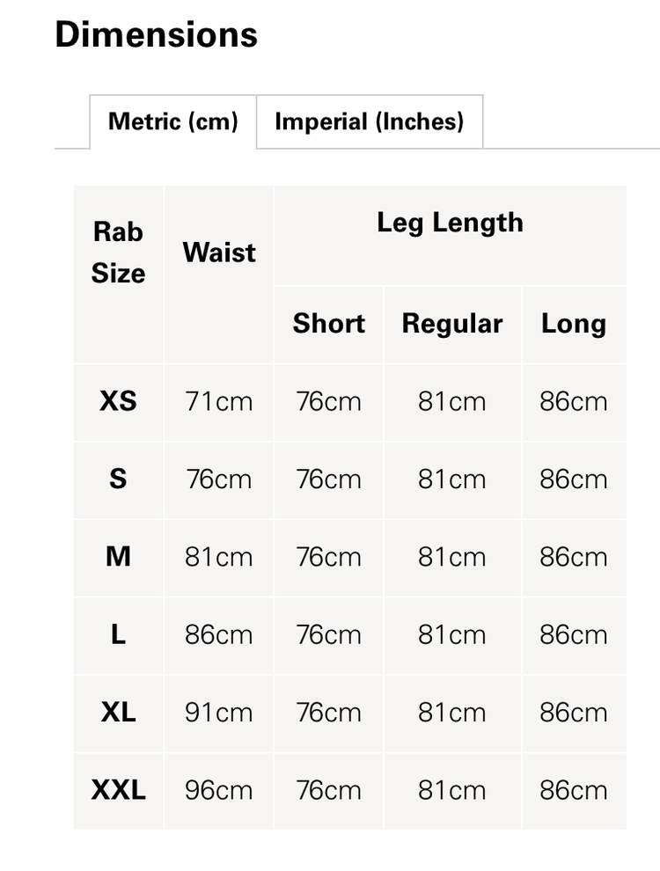Click the 96cm waist value for XXL

218,790
